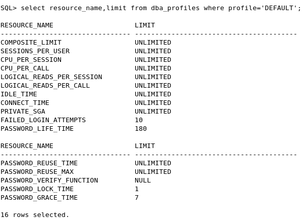Image resolution: width=302 pixels, height=218 pixels.
Task: Select NULL value of PASSWORD_VERIFY_FUNCTION
Action: point(143,180)
